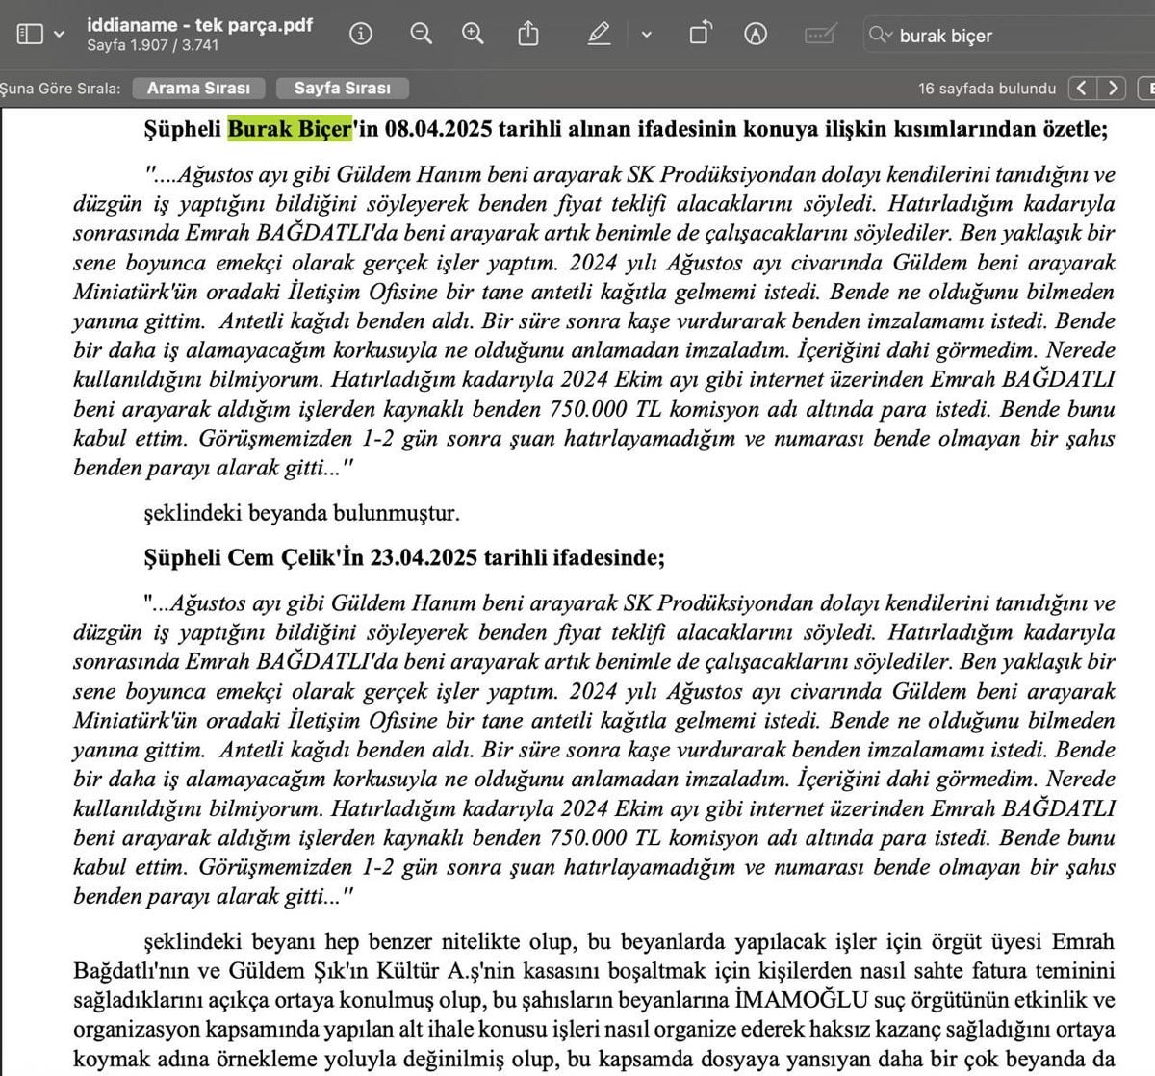Open the sidebar view options chevron
Viewport: 1155px width, 1076px height.
[x=59, y=35]
